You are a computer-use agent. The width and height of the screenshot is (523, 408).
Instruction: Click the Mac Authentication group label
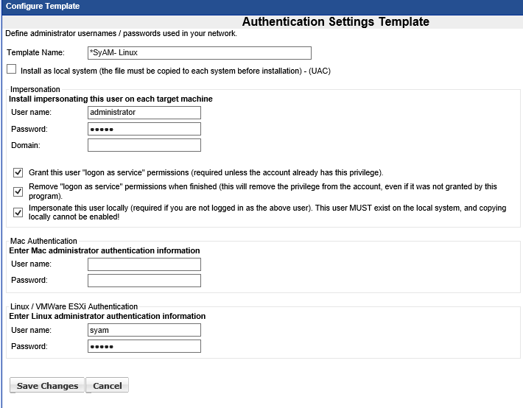pyautogui.click(x=43, y=241)
